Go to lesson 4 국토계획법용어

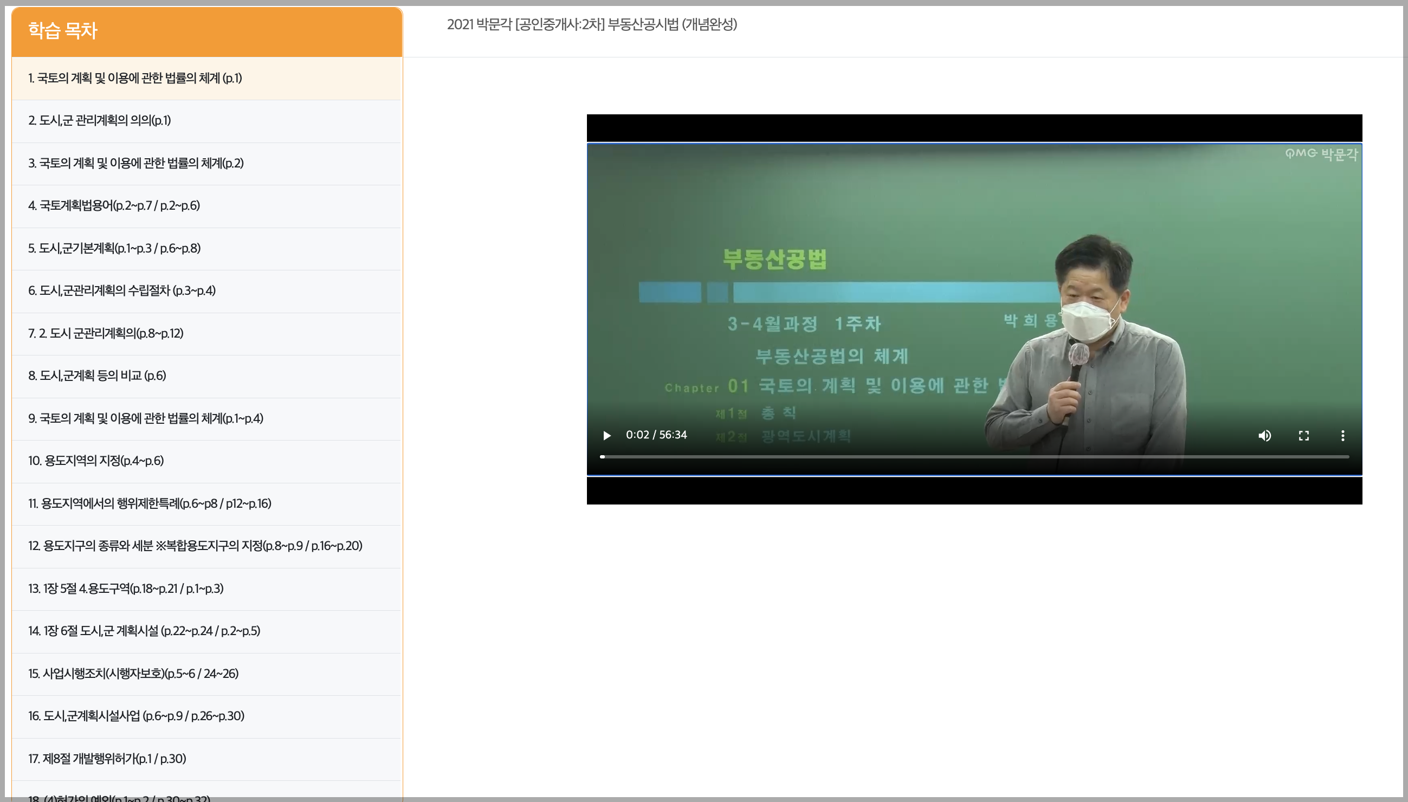pyautogui.click(x=114, y=206)
